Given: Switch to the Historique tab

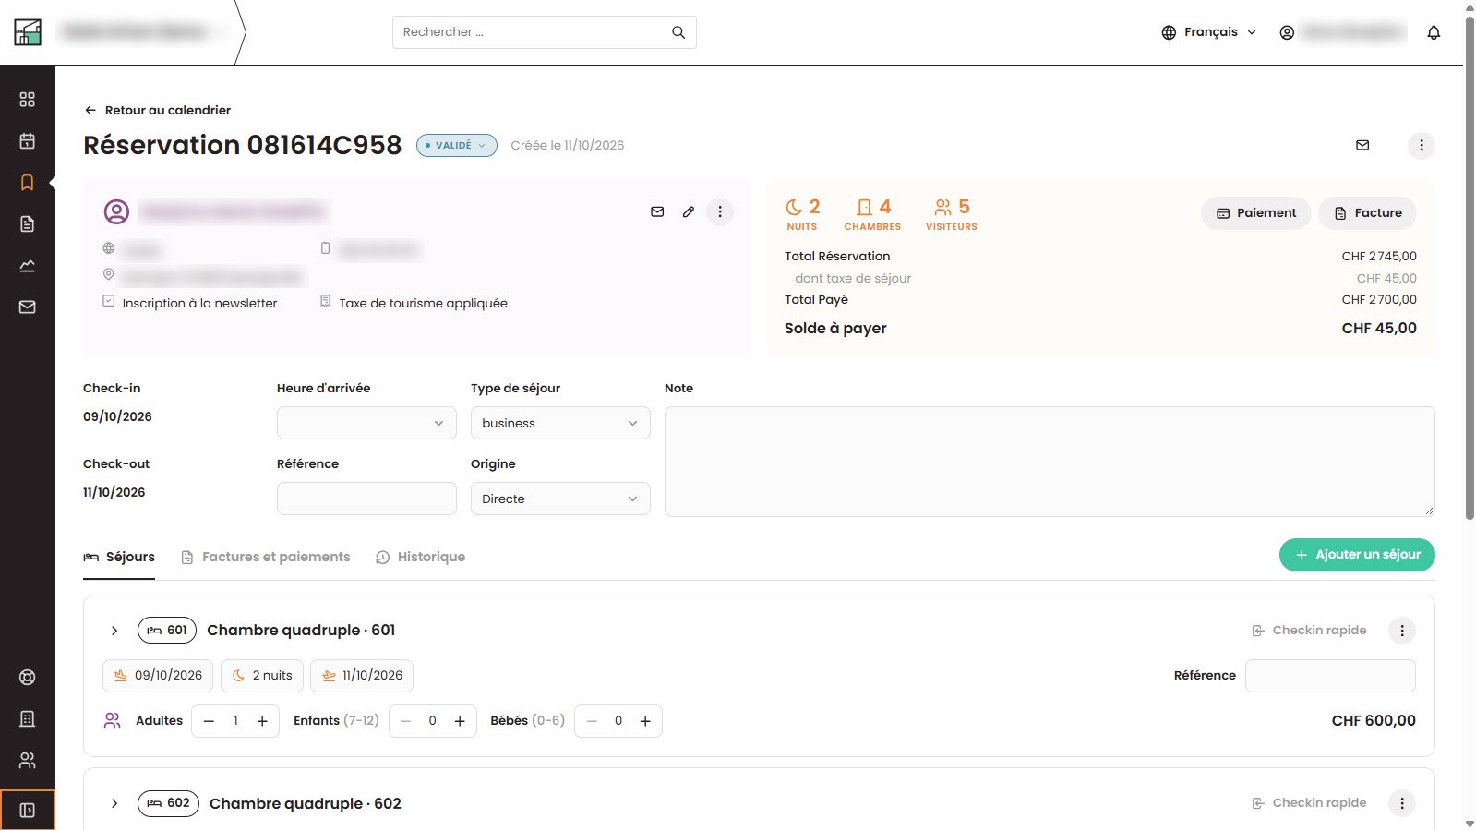Looking at the screenshot, I should coord(421,557).
